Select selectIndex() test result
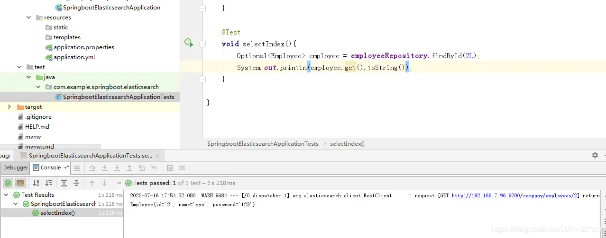The image size is (606, 238). [x=62, y=213]
